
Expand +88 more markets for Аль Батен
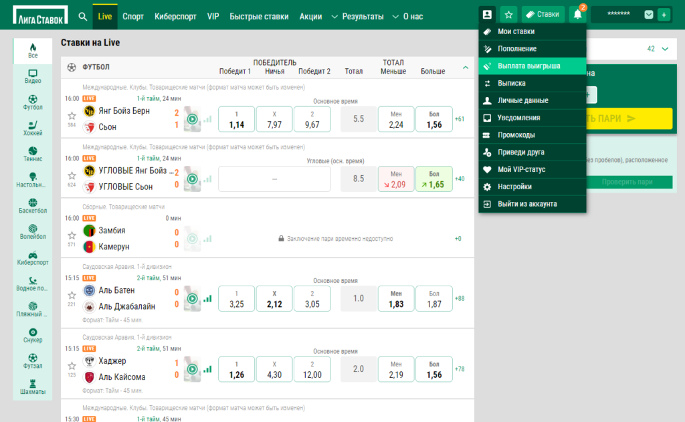460,298
